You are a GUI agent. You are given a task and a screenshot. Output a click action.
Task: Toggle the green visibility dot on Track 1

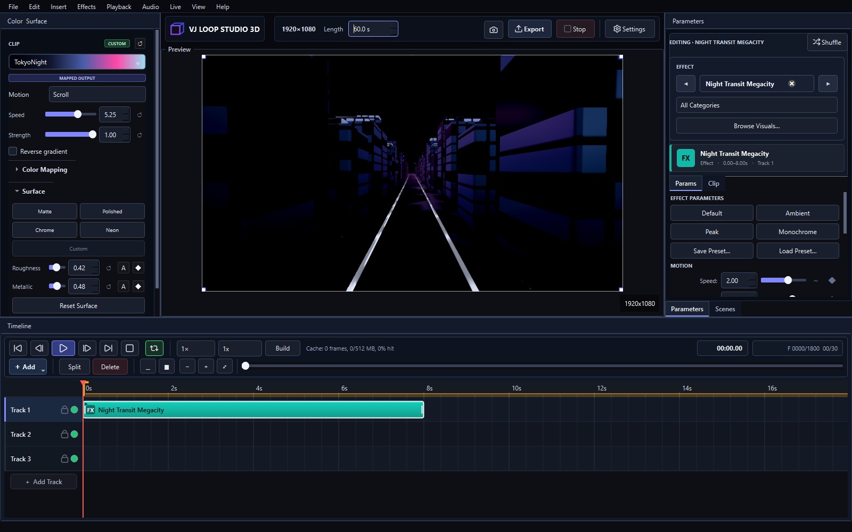click(x=75, y=410)
